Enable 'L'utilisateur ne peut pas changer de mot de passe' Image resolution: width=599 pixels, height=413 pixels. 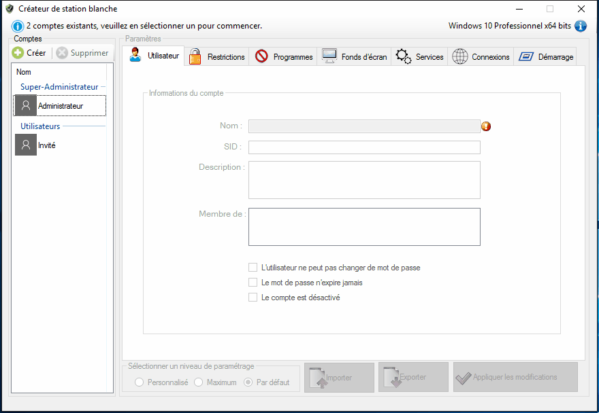pos(253,268)
